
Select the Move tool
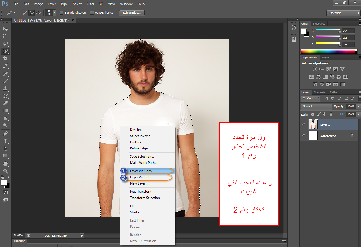(x=5, y=29)
